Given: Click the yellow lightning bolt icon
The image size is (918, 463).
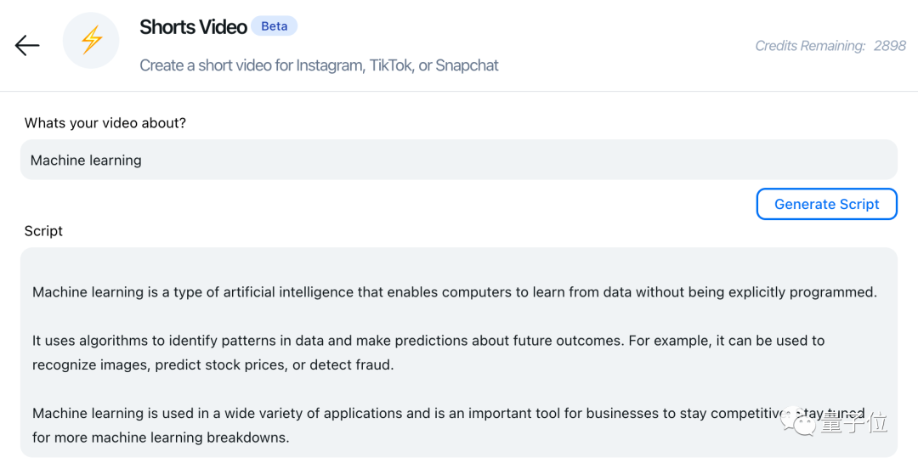Looking at the screenshot, I should pyautogui.click(x=91, y=41).
